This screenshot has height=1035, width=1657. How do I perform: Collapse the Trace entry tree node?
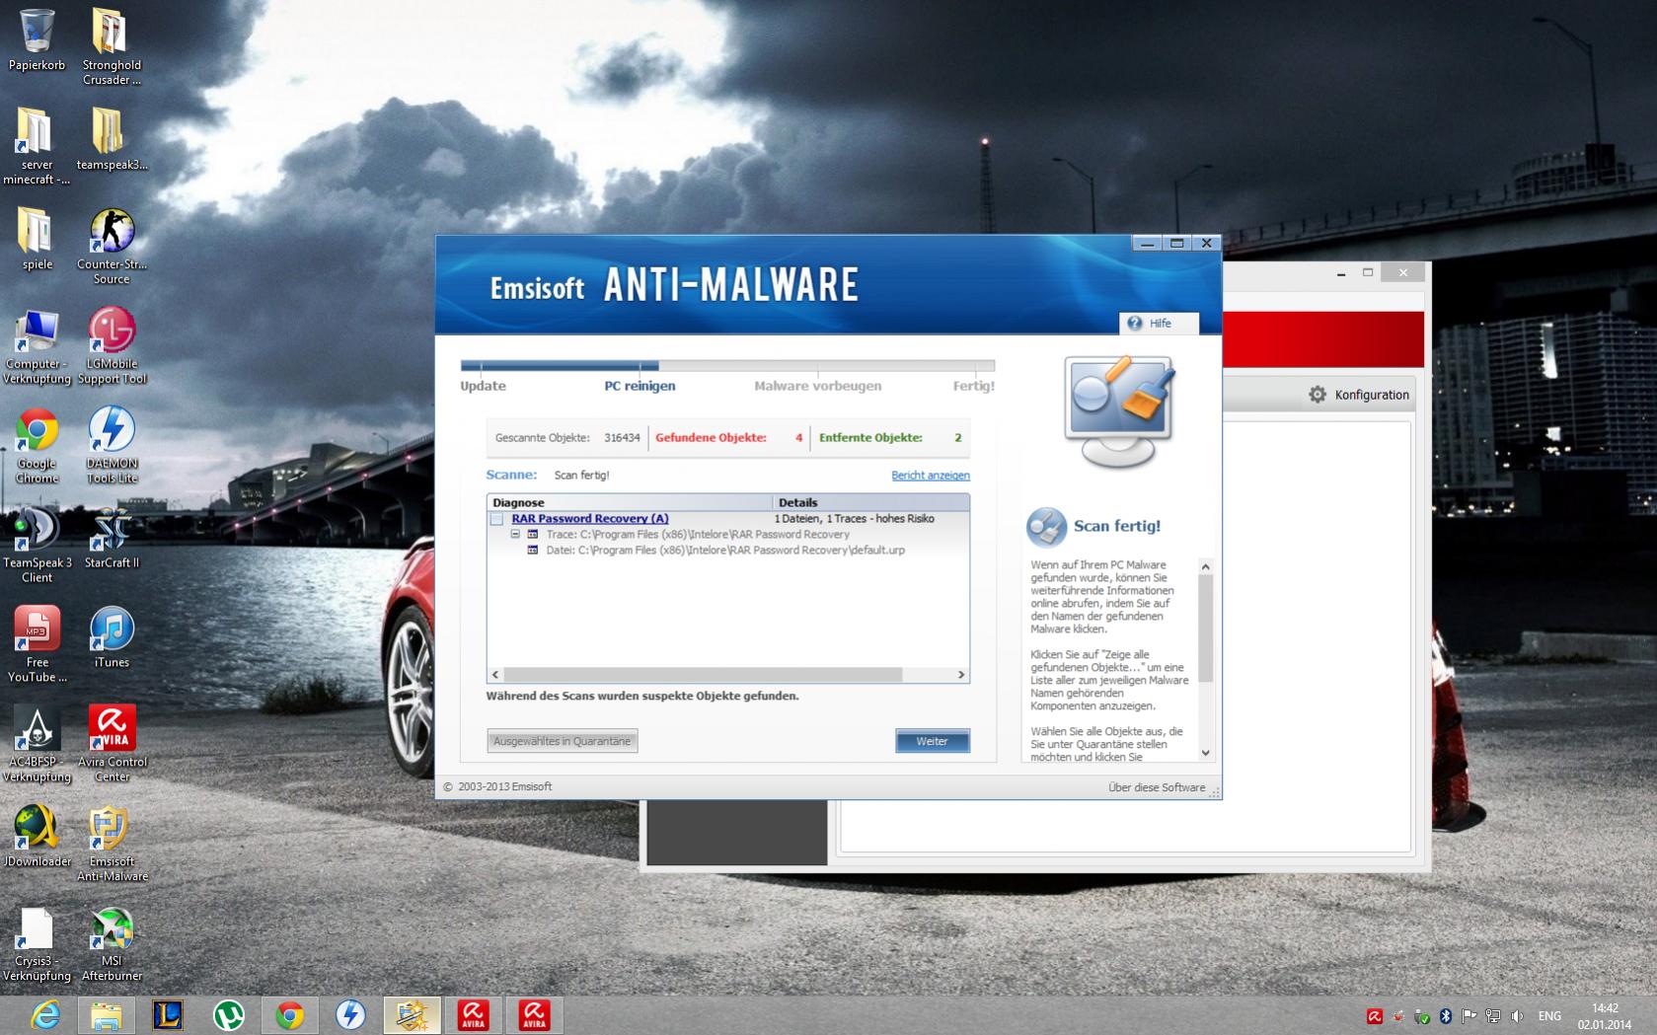pos(515,535)
